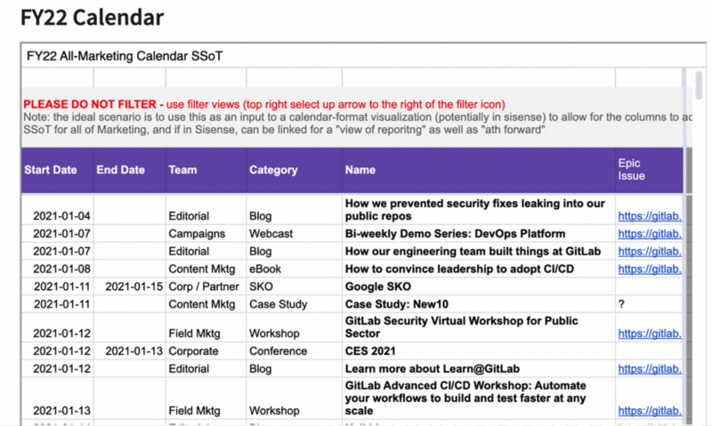This screenshot has height=426, width=712.
Task: Click the question mark cell in Epic Issue
Action: pyautogui.click(x=649, y=304)
